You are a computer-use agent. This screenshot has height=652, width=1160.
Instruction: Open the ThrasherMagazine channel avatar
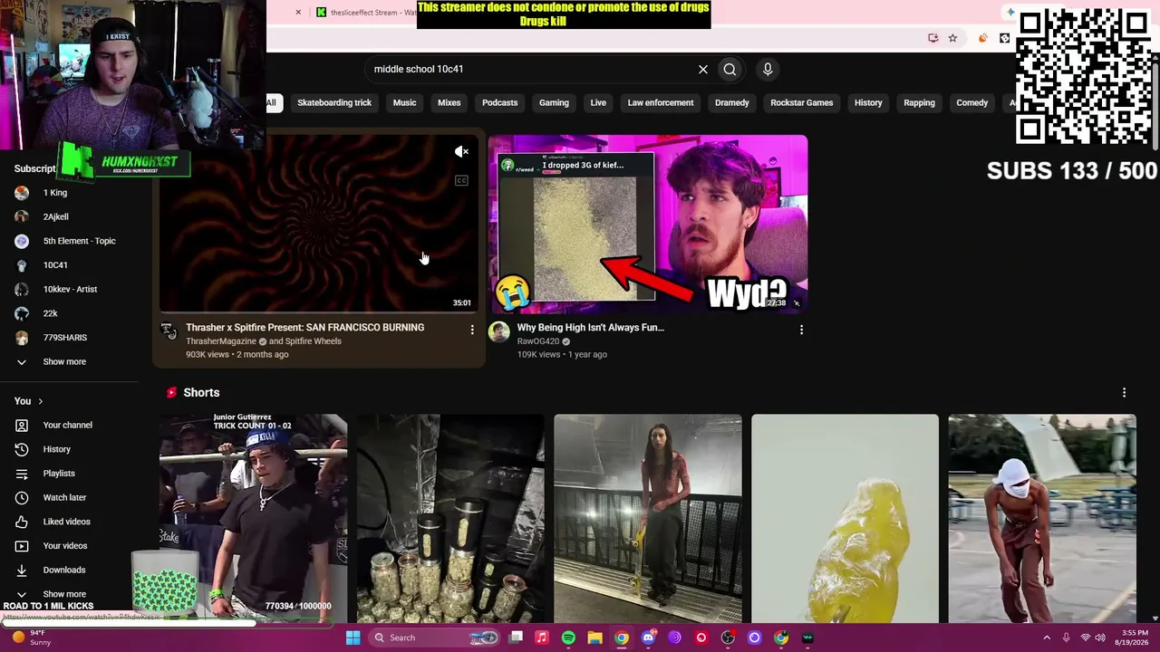[x=169, y=331]
